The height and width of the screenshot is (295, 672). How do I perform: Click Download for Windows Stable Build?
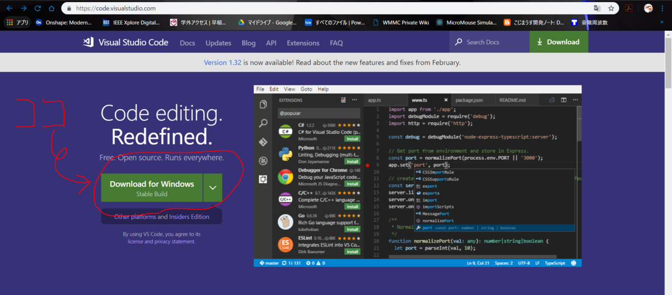click(152, 188)
